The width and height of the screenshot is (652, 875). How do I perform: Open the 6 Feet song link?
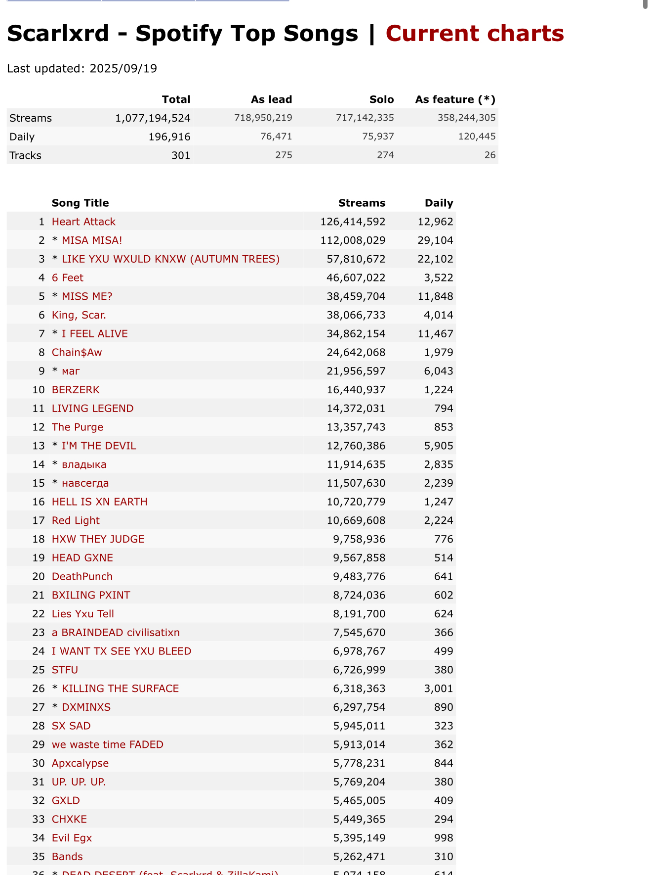pyautogui.click(x=68, y=278)
